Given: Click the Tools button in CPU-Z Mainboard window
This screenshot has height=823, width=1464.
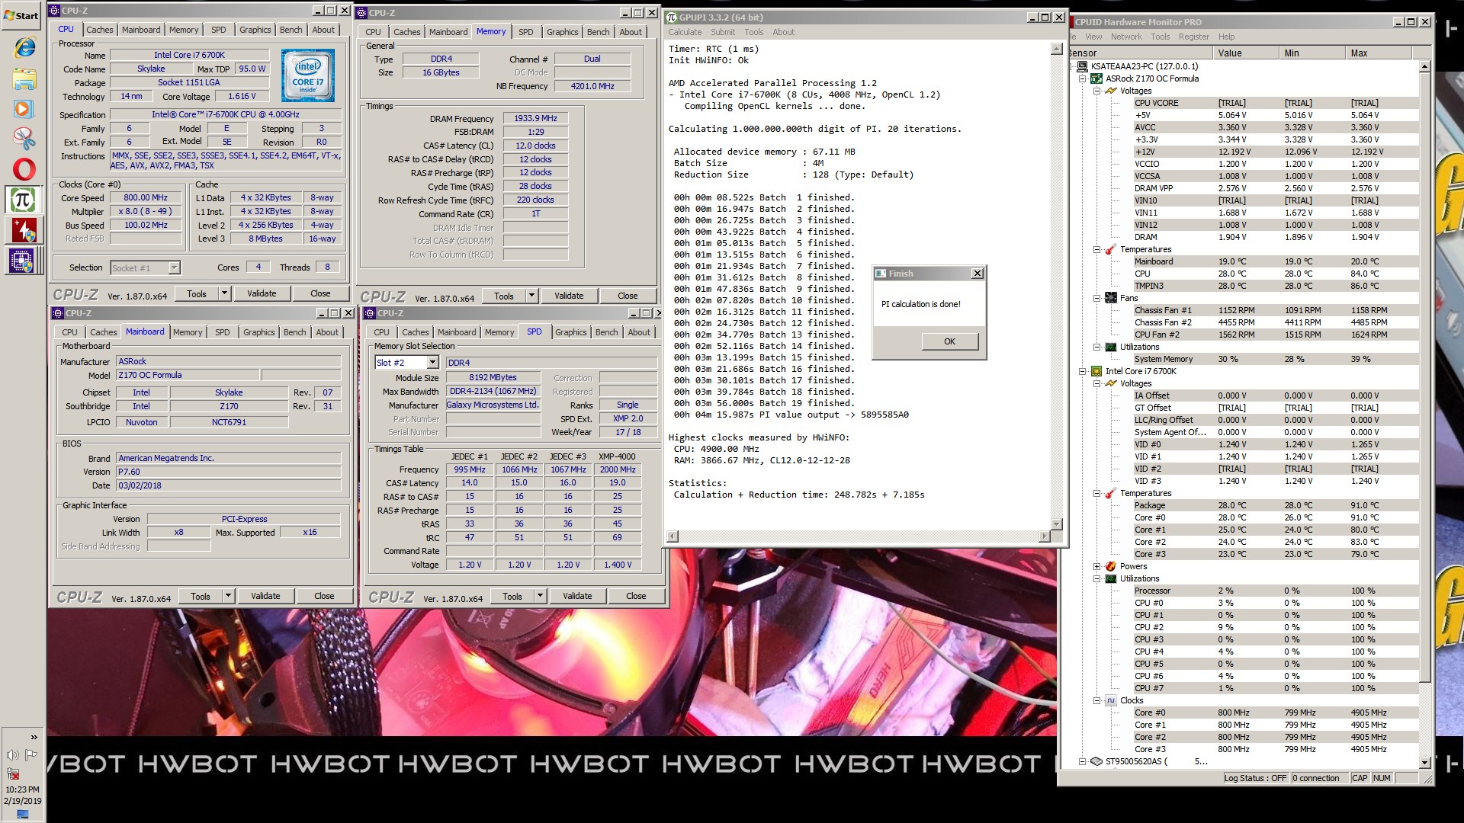Looking at the screenshot, I should [201, 596].
